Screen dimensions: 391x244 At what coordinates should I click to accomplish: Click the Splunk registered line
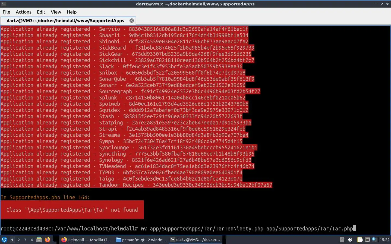tap(123, 98)
